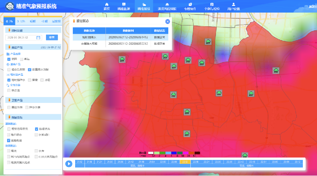Jump to the 21:12 step on timeline
This screenshot has width=317, height=176.
pyautogui.click(x=79, y=162)
